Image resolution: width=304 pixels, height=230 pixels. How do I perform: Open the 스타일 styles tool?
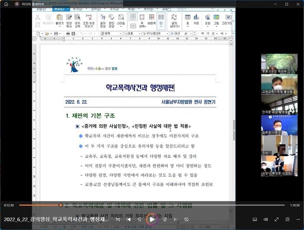(x=121, y=20)
